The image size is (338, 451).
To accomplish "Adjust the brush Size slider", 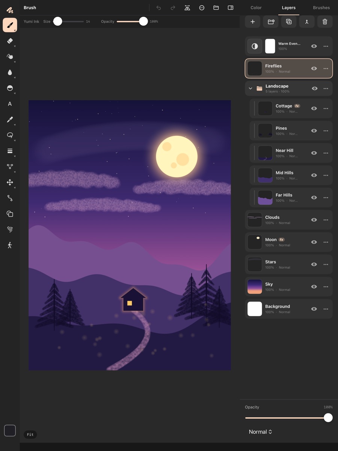I will (68, 21).
